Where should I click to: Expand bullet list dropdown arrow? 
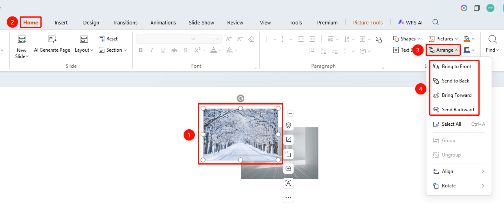(275, 39)
